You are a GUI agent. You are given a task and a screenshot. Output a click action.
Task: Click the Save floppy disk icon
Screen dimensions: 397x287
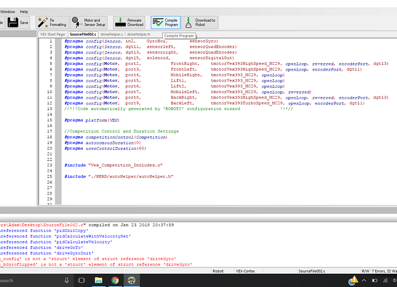point(13,22)
